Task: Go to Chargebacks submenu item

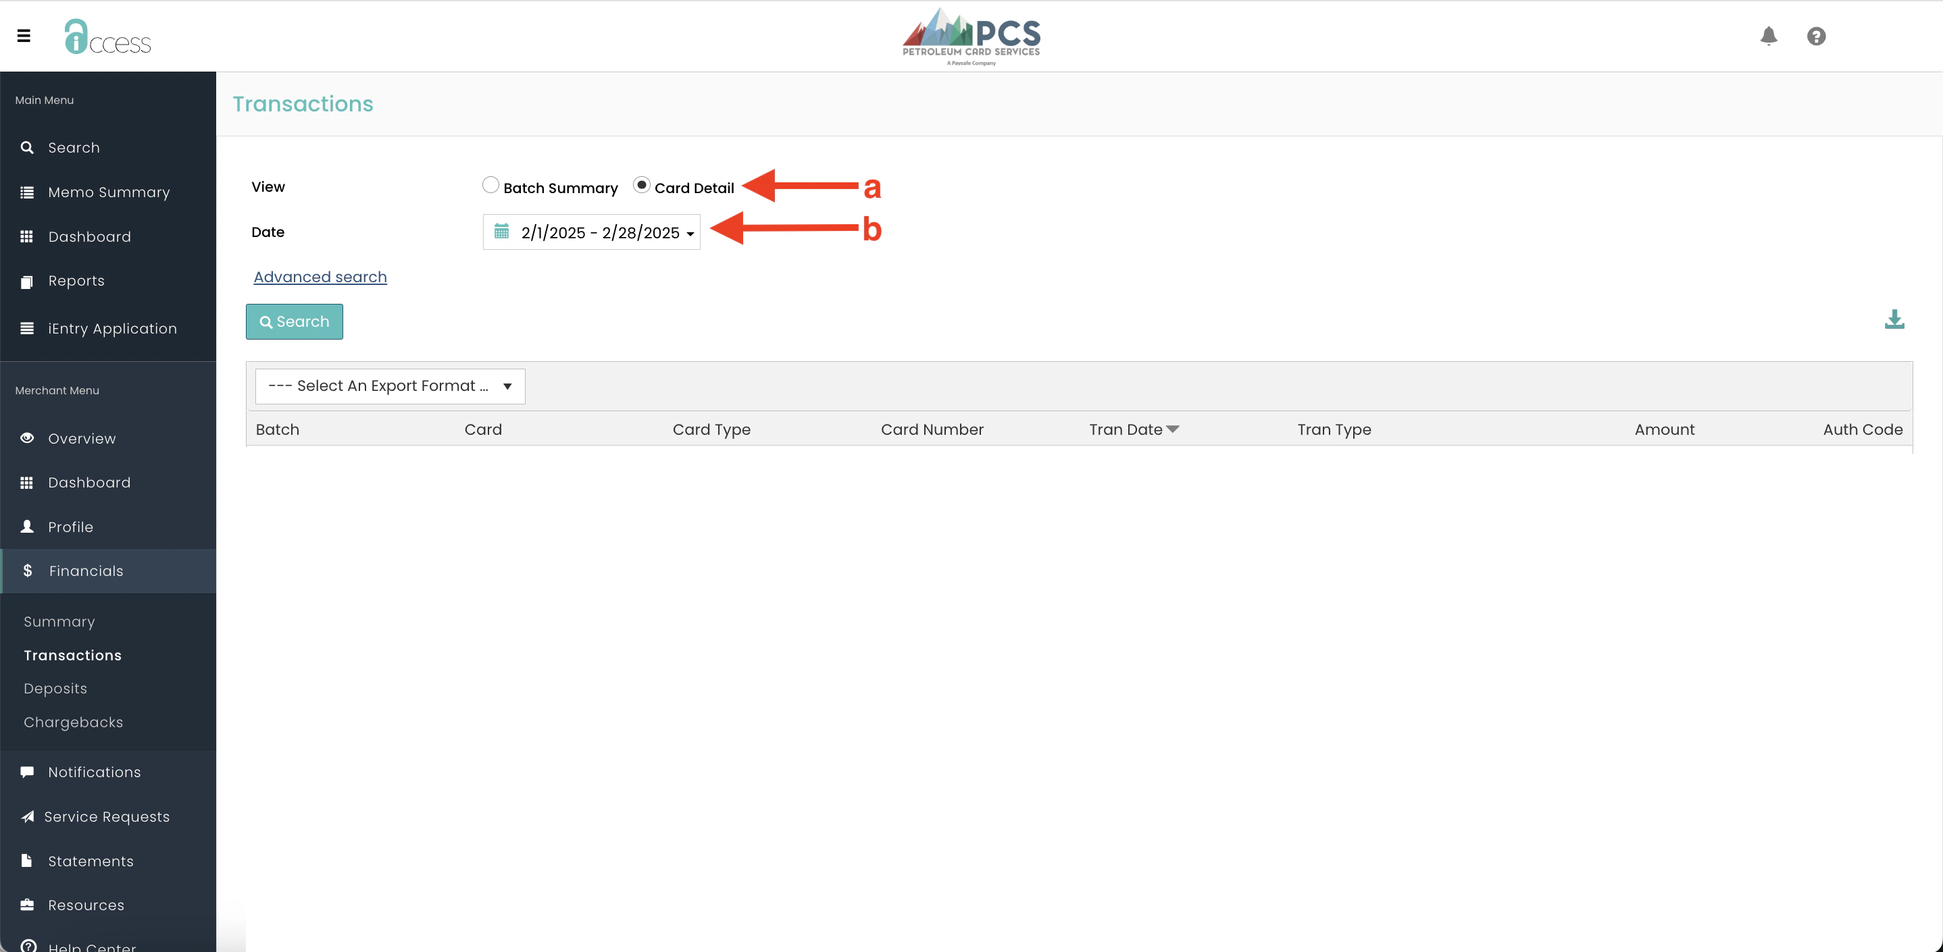Action: click(x=73, y=722)
